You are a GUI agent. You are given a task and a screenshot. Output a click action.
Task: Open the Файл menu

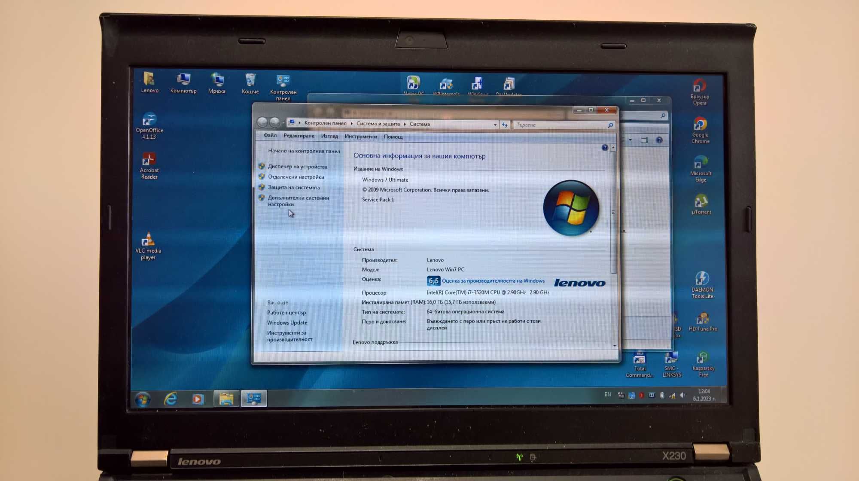coord(270,135)
